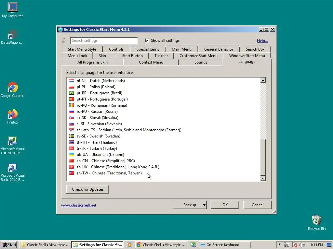
Task: Switch to the Taskbar tab
Action: coord(161,56)
